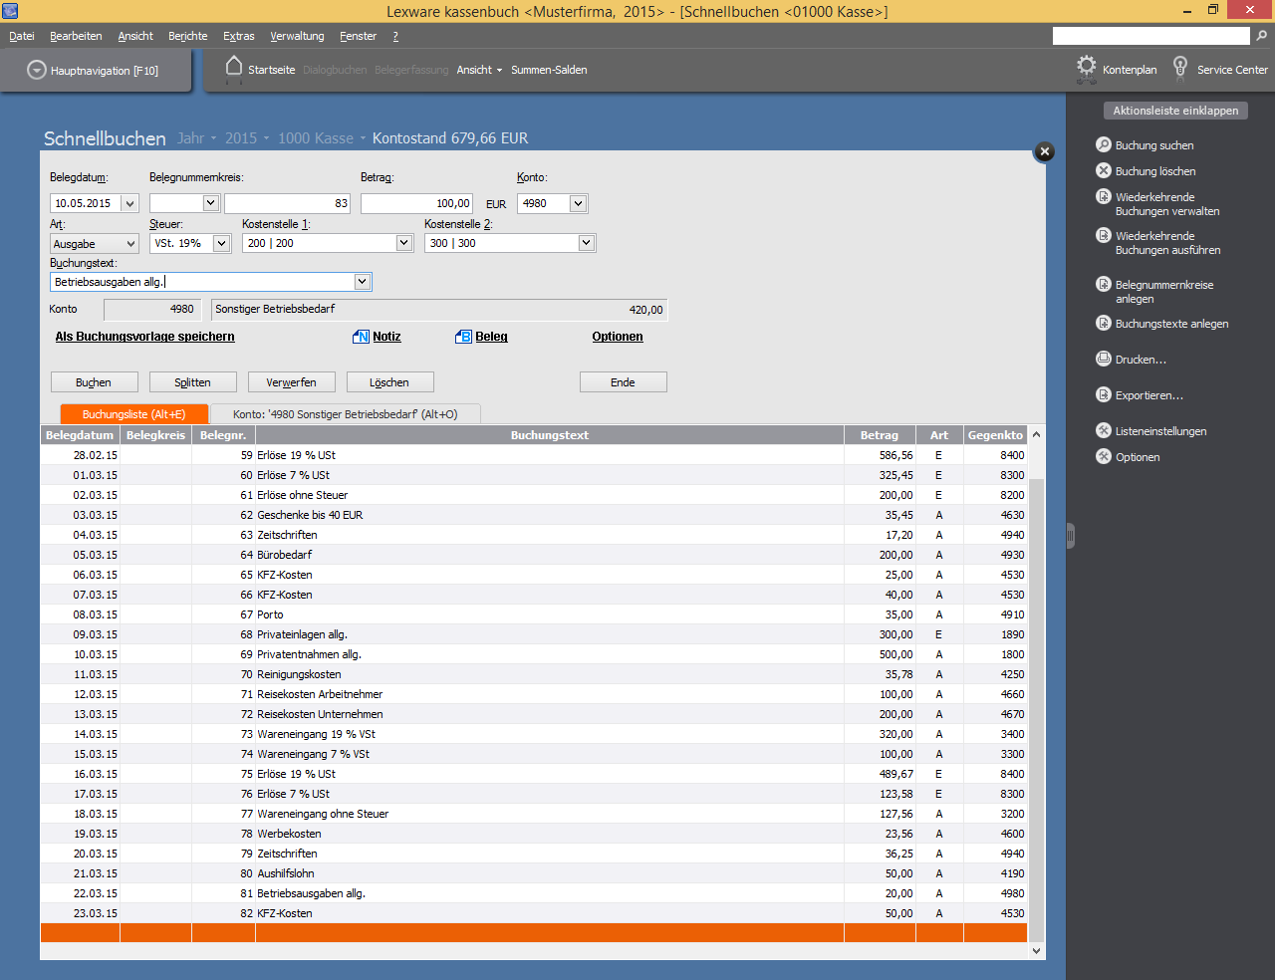The width and height of the screenshot is (1275, 980).
Task: Expand the Buchungstext combo box
Action: point(363,282)
